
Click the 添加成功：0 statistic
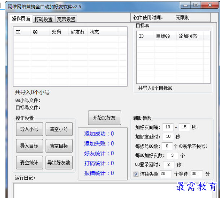99,134
